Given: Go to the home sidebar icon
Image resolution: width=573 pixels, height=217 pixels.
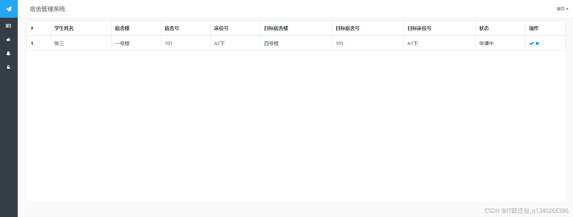Looking at the screenshot, I should [8, 40].
